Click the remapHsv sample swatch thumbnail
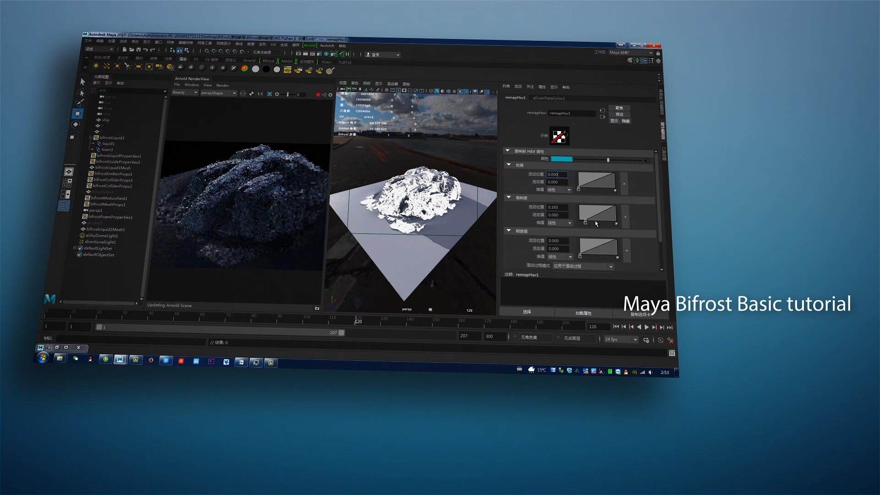Viewport: 880px width, 495px height. click(559, 136)
